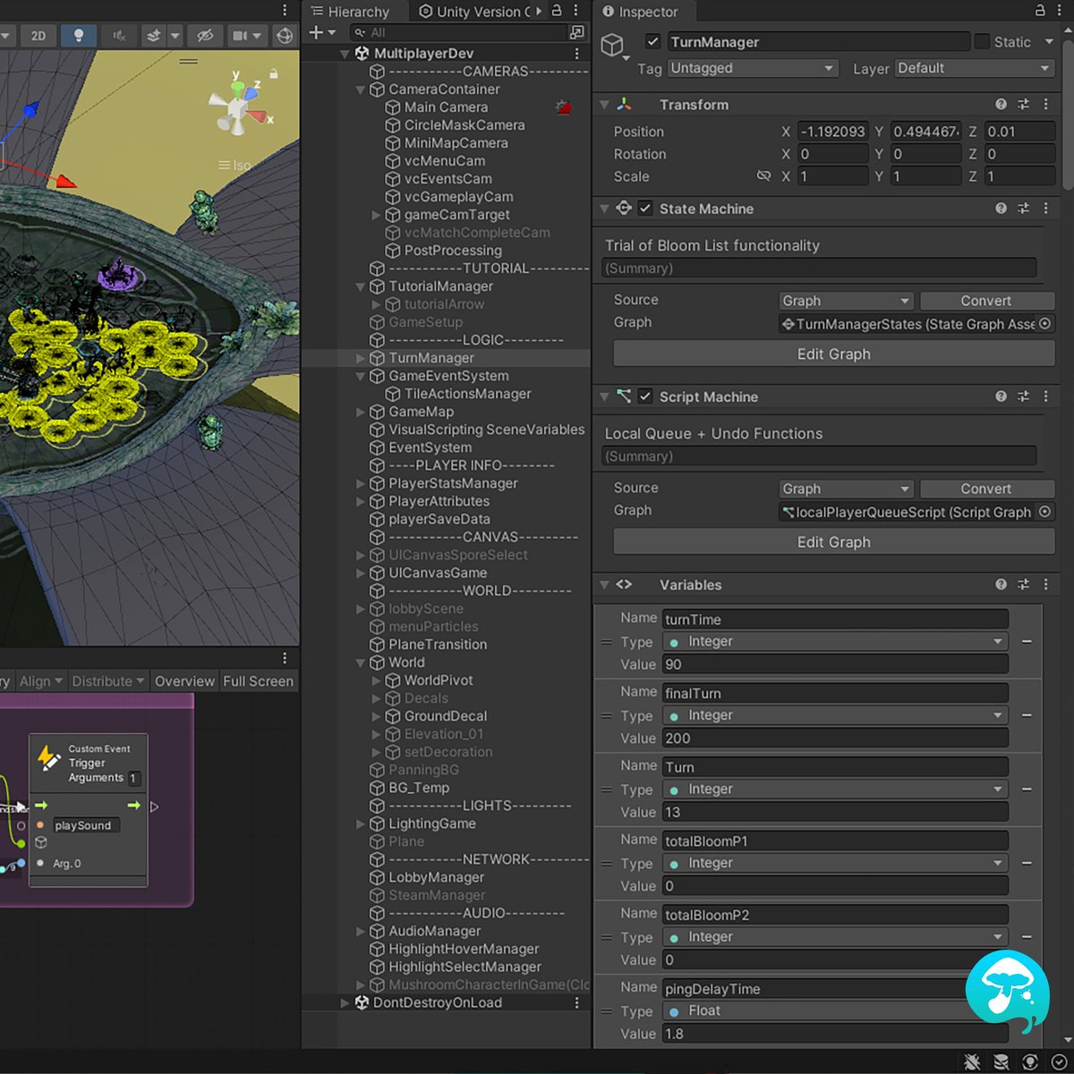Lock the Hierarchy panel

click(557, 11)
